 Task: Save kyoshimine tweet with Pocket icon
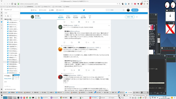point(79,70)
